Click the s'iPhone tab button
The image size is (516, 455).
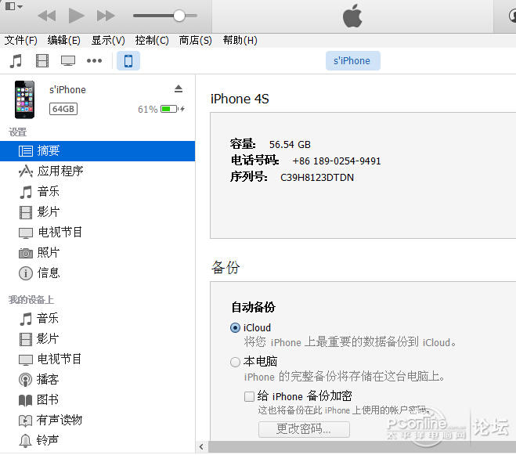coord(353,60)
